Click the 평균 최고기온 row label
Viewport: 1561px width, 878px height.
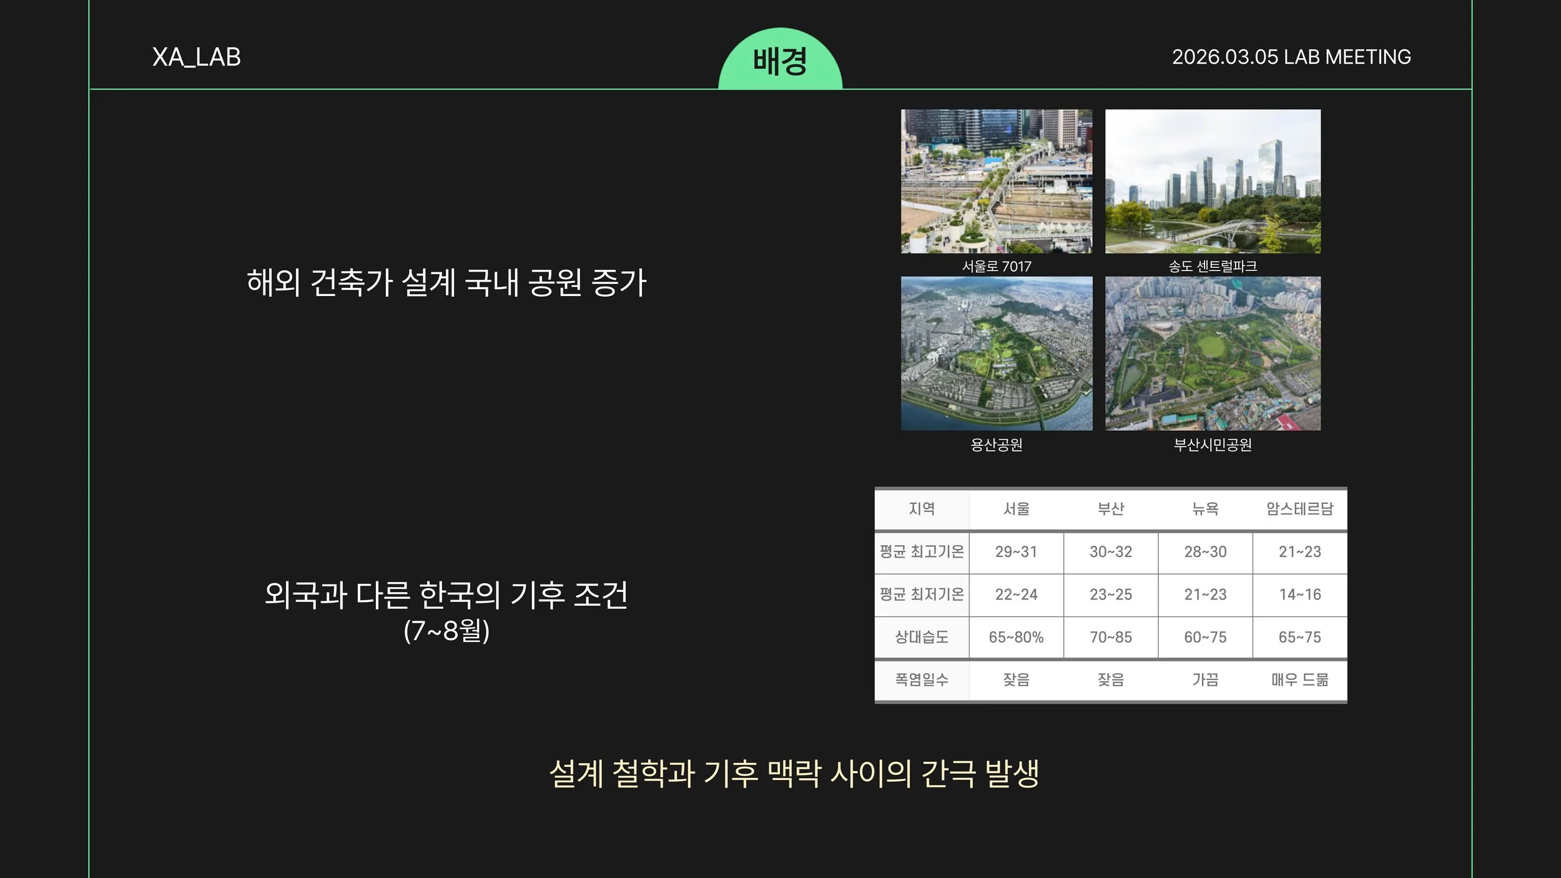[x=922, y=552]
